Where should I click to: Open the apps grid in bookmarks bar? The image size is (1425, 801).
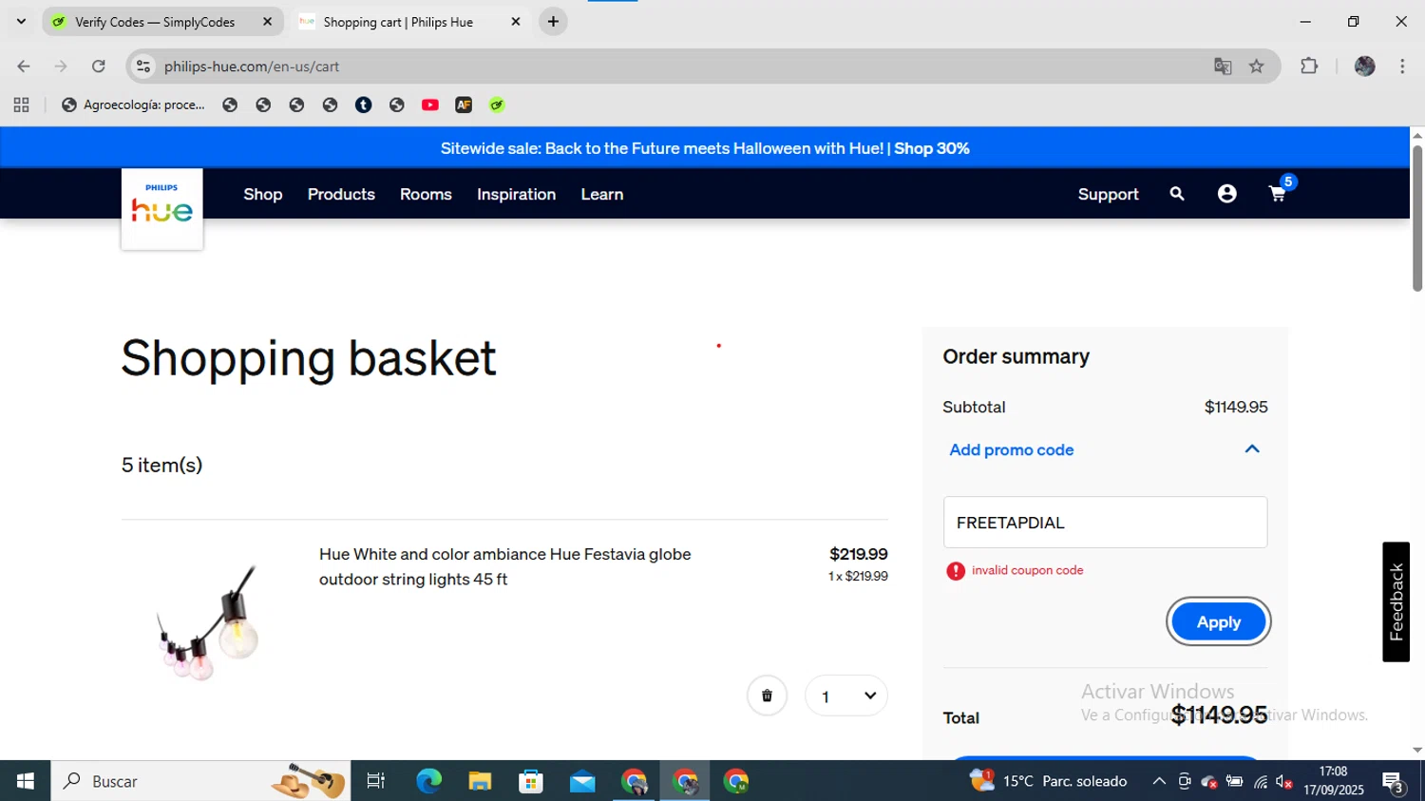[x=21, y=105]
